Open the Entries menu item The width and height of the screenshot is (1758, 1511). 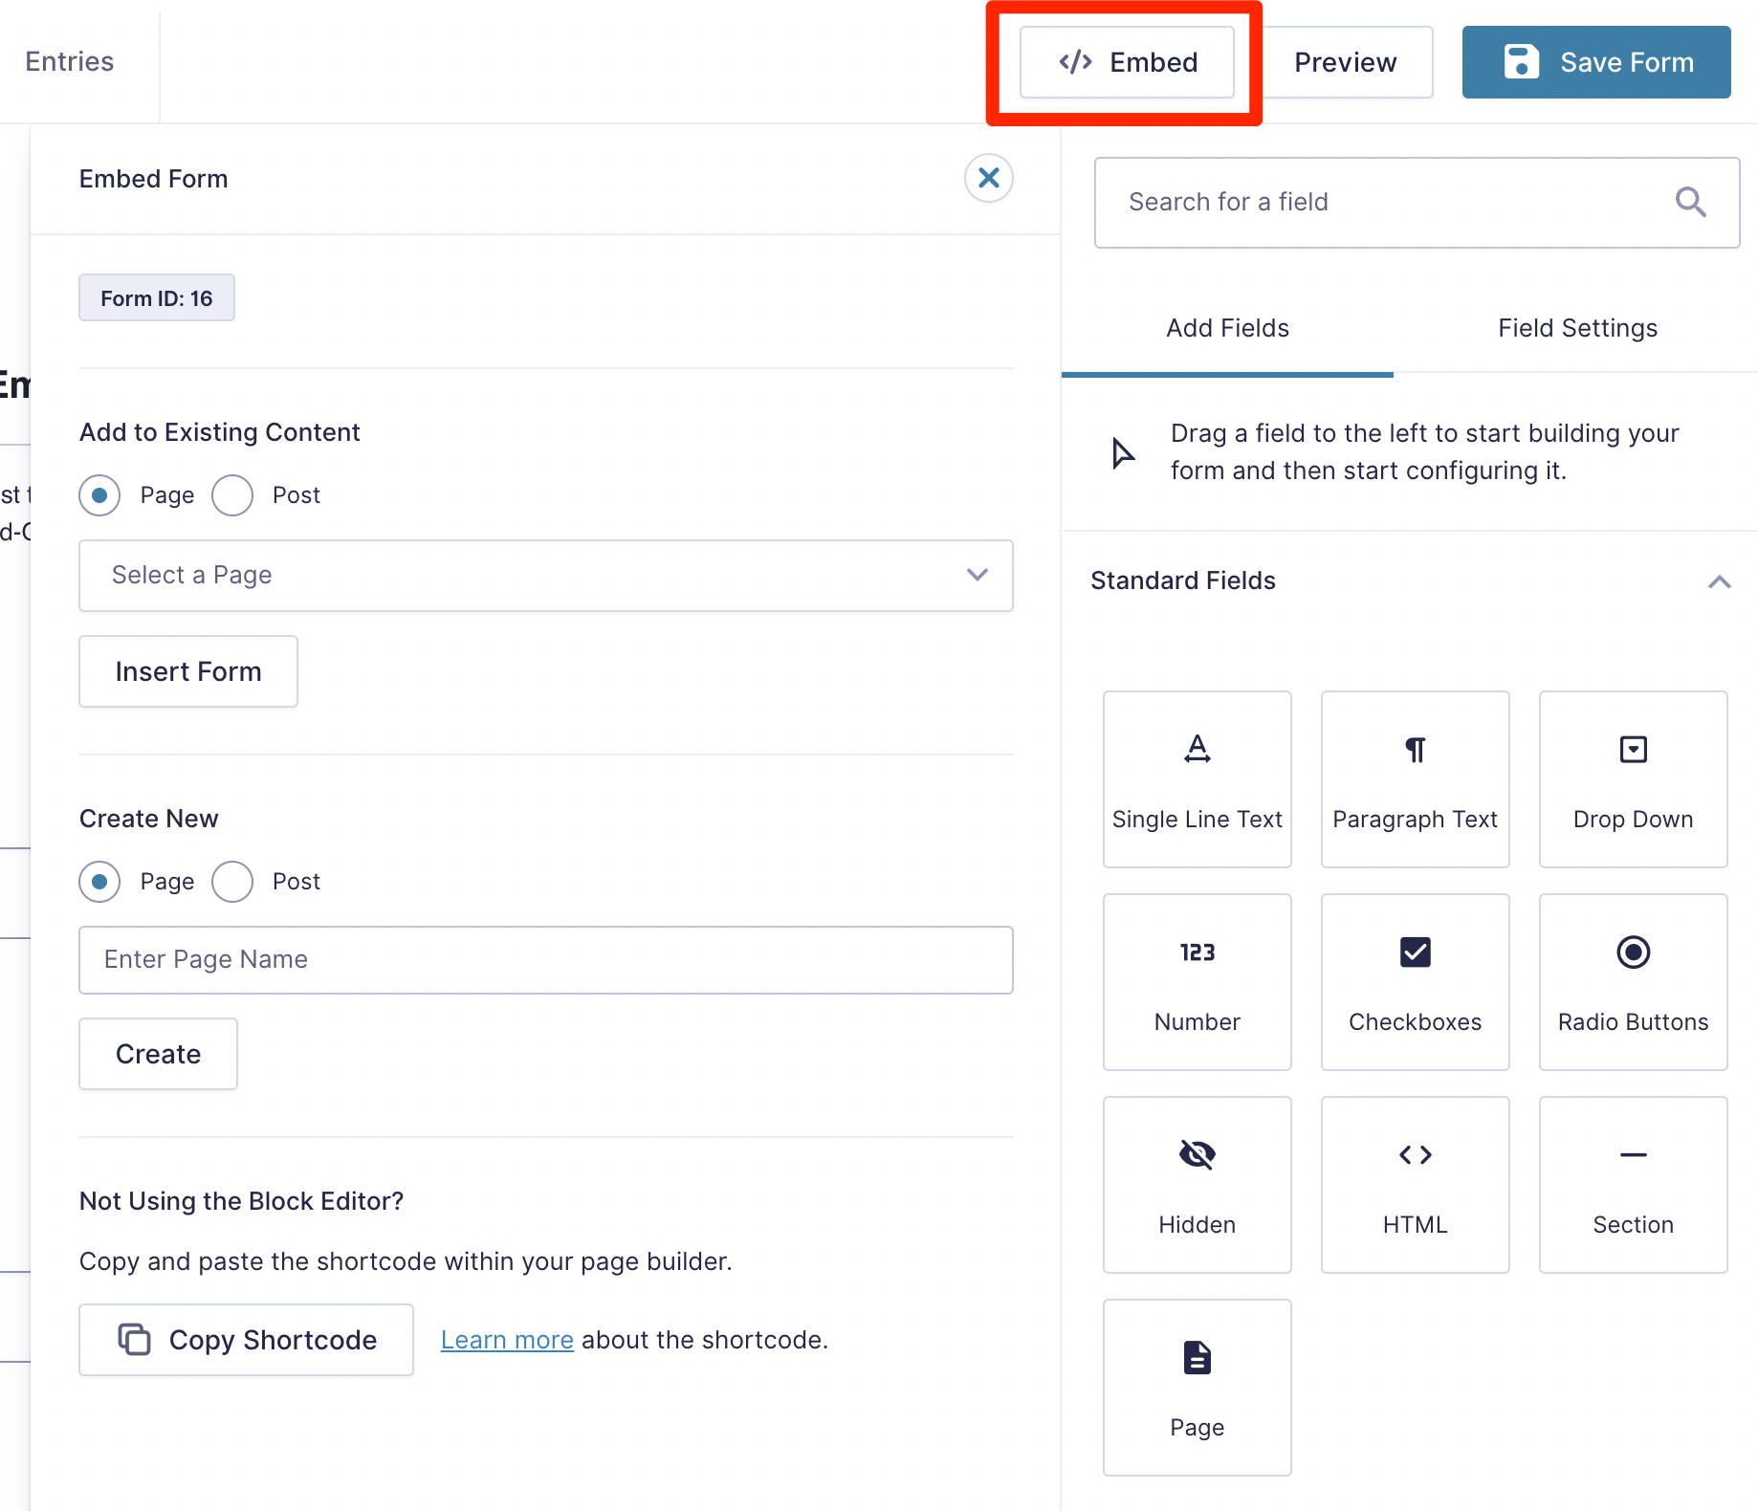pyautogui.click(x=69, y=61)
